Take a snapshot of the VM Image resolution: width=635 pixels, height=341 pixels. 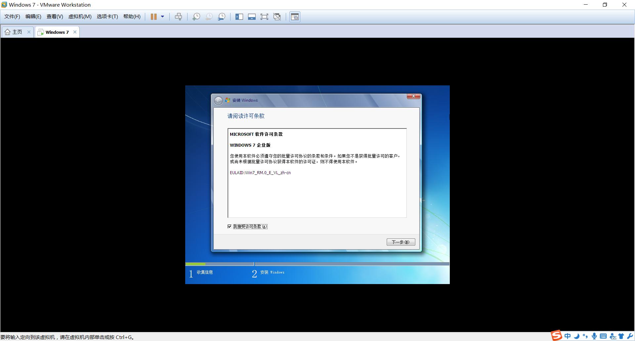(196, 17)
